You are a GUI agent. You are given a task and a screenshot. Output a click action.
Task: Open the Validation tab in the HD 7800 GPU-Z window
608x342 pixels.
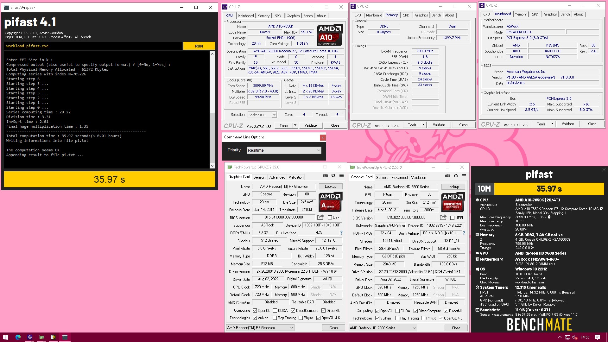(x=419, y=178)
